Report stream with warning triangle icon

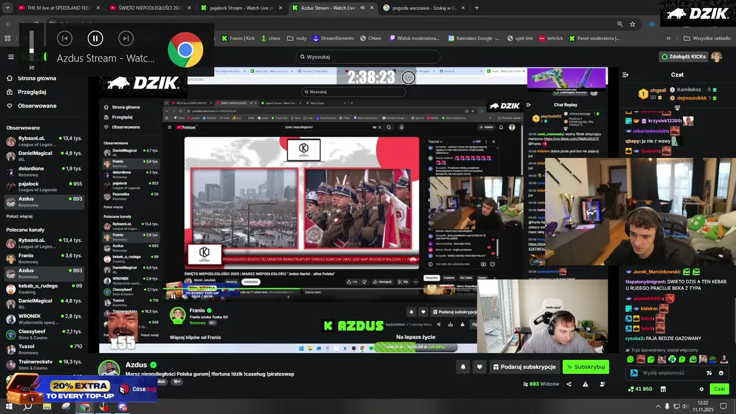pyautogui.click(x=585, y=384)
